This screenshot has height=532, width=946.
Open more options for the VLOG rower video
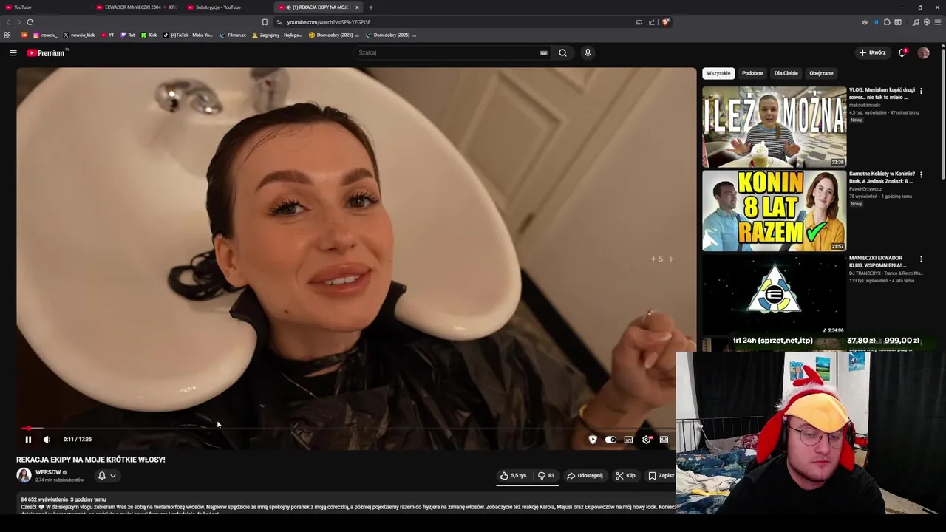[921, 90]
